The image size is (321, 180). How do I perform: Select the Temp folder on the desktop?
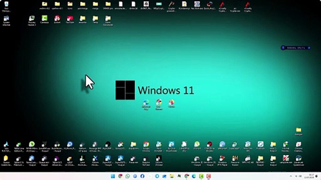tap(95, 19)
